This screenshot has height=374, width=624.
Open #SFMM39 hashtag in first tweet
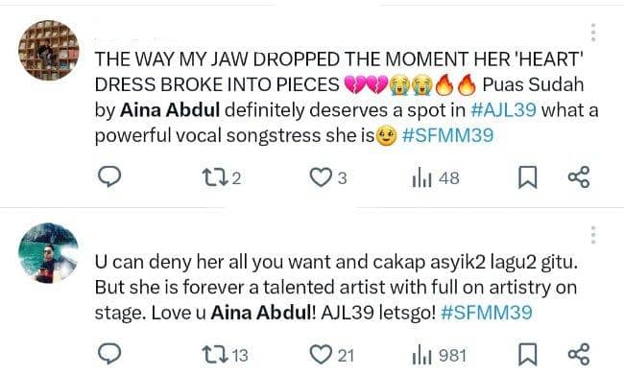(x=447, y=135)
